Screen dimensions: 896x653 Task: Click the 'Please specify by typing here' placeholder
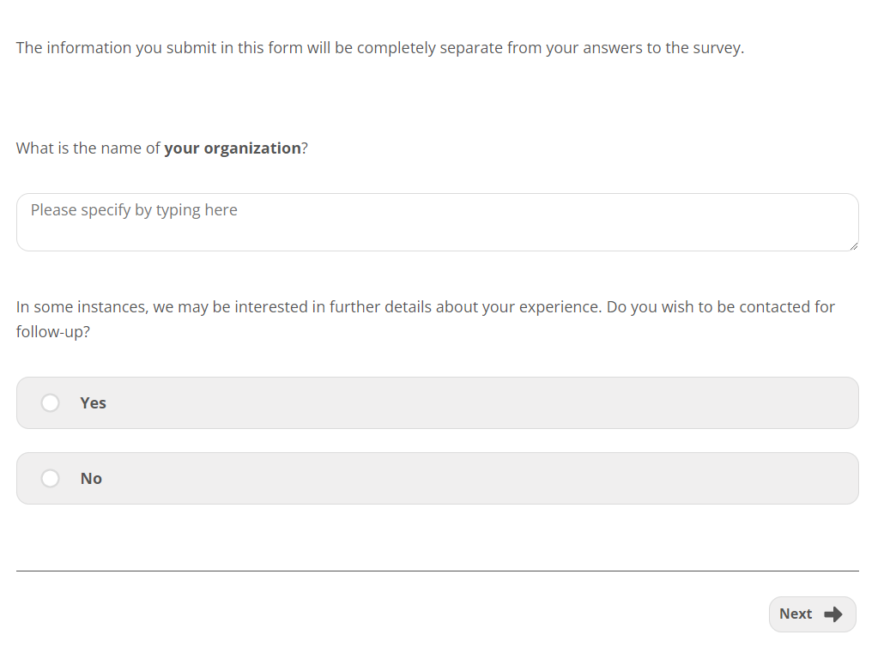coord(134,210)
